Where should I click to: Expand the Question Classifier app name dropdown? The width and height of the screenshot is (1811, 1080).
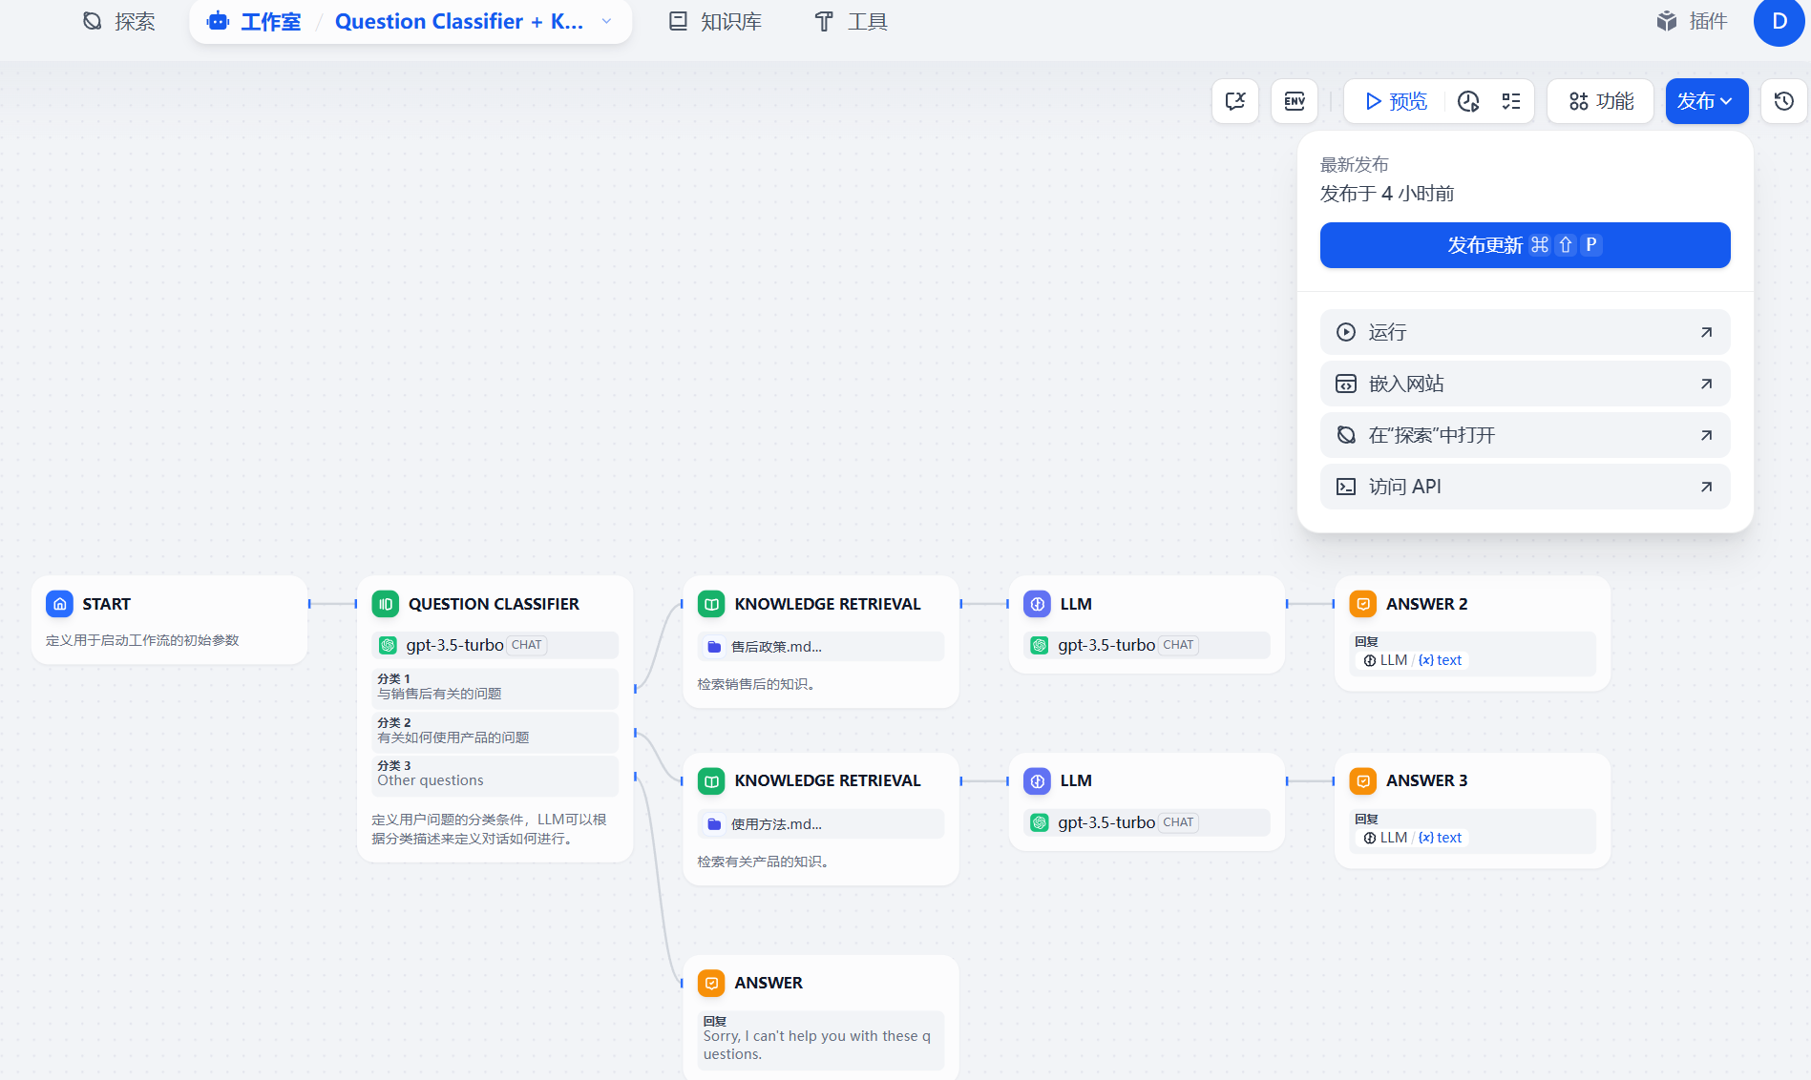pyautogui.click(x=606, y=21)
